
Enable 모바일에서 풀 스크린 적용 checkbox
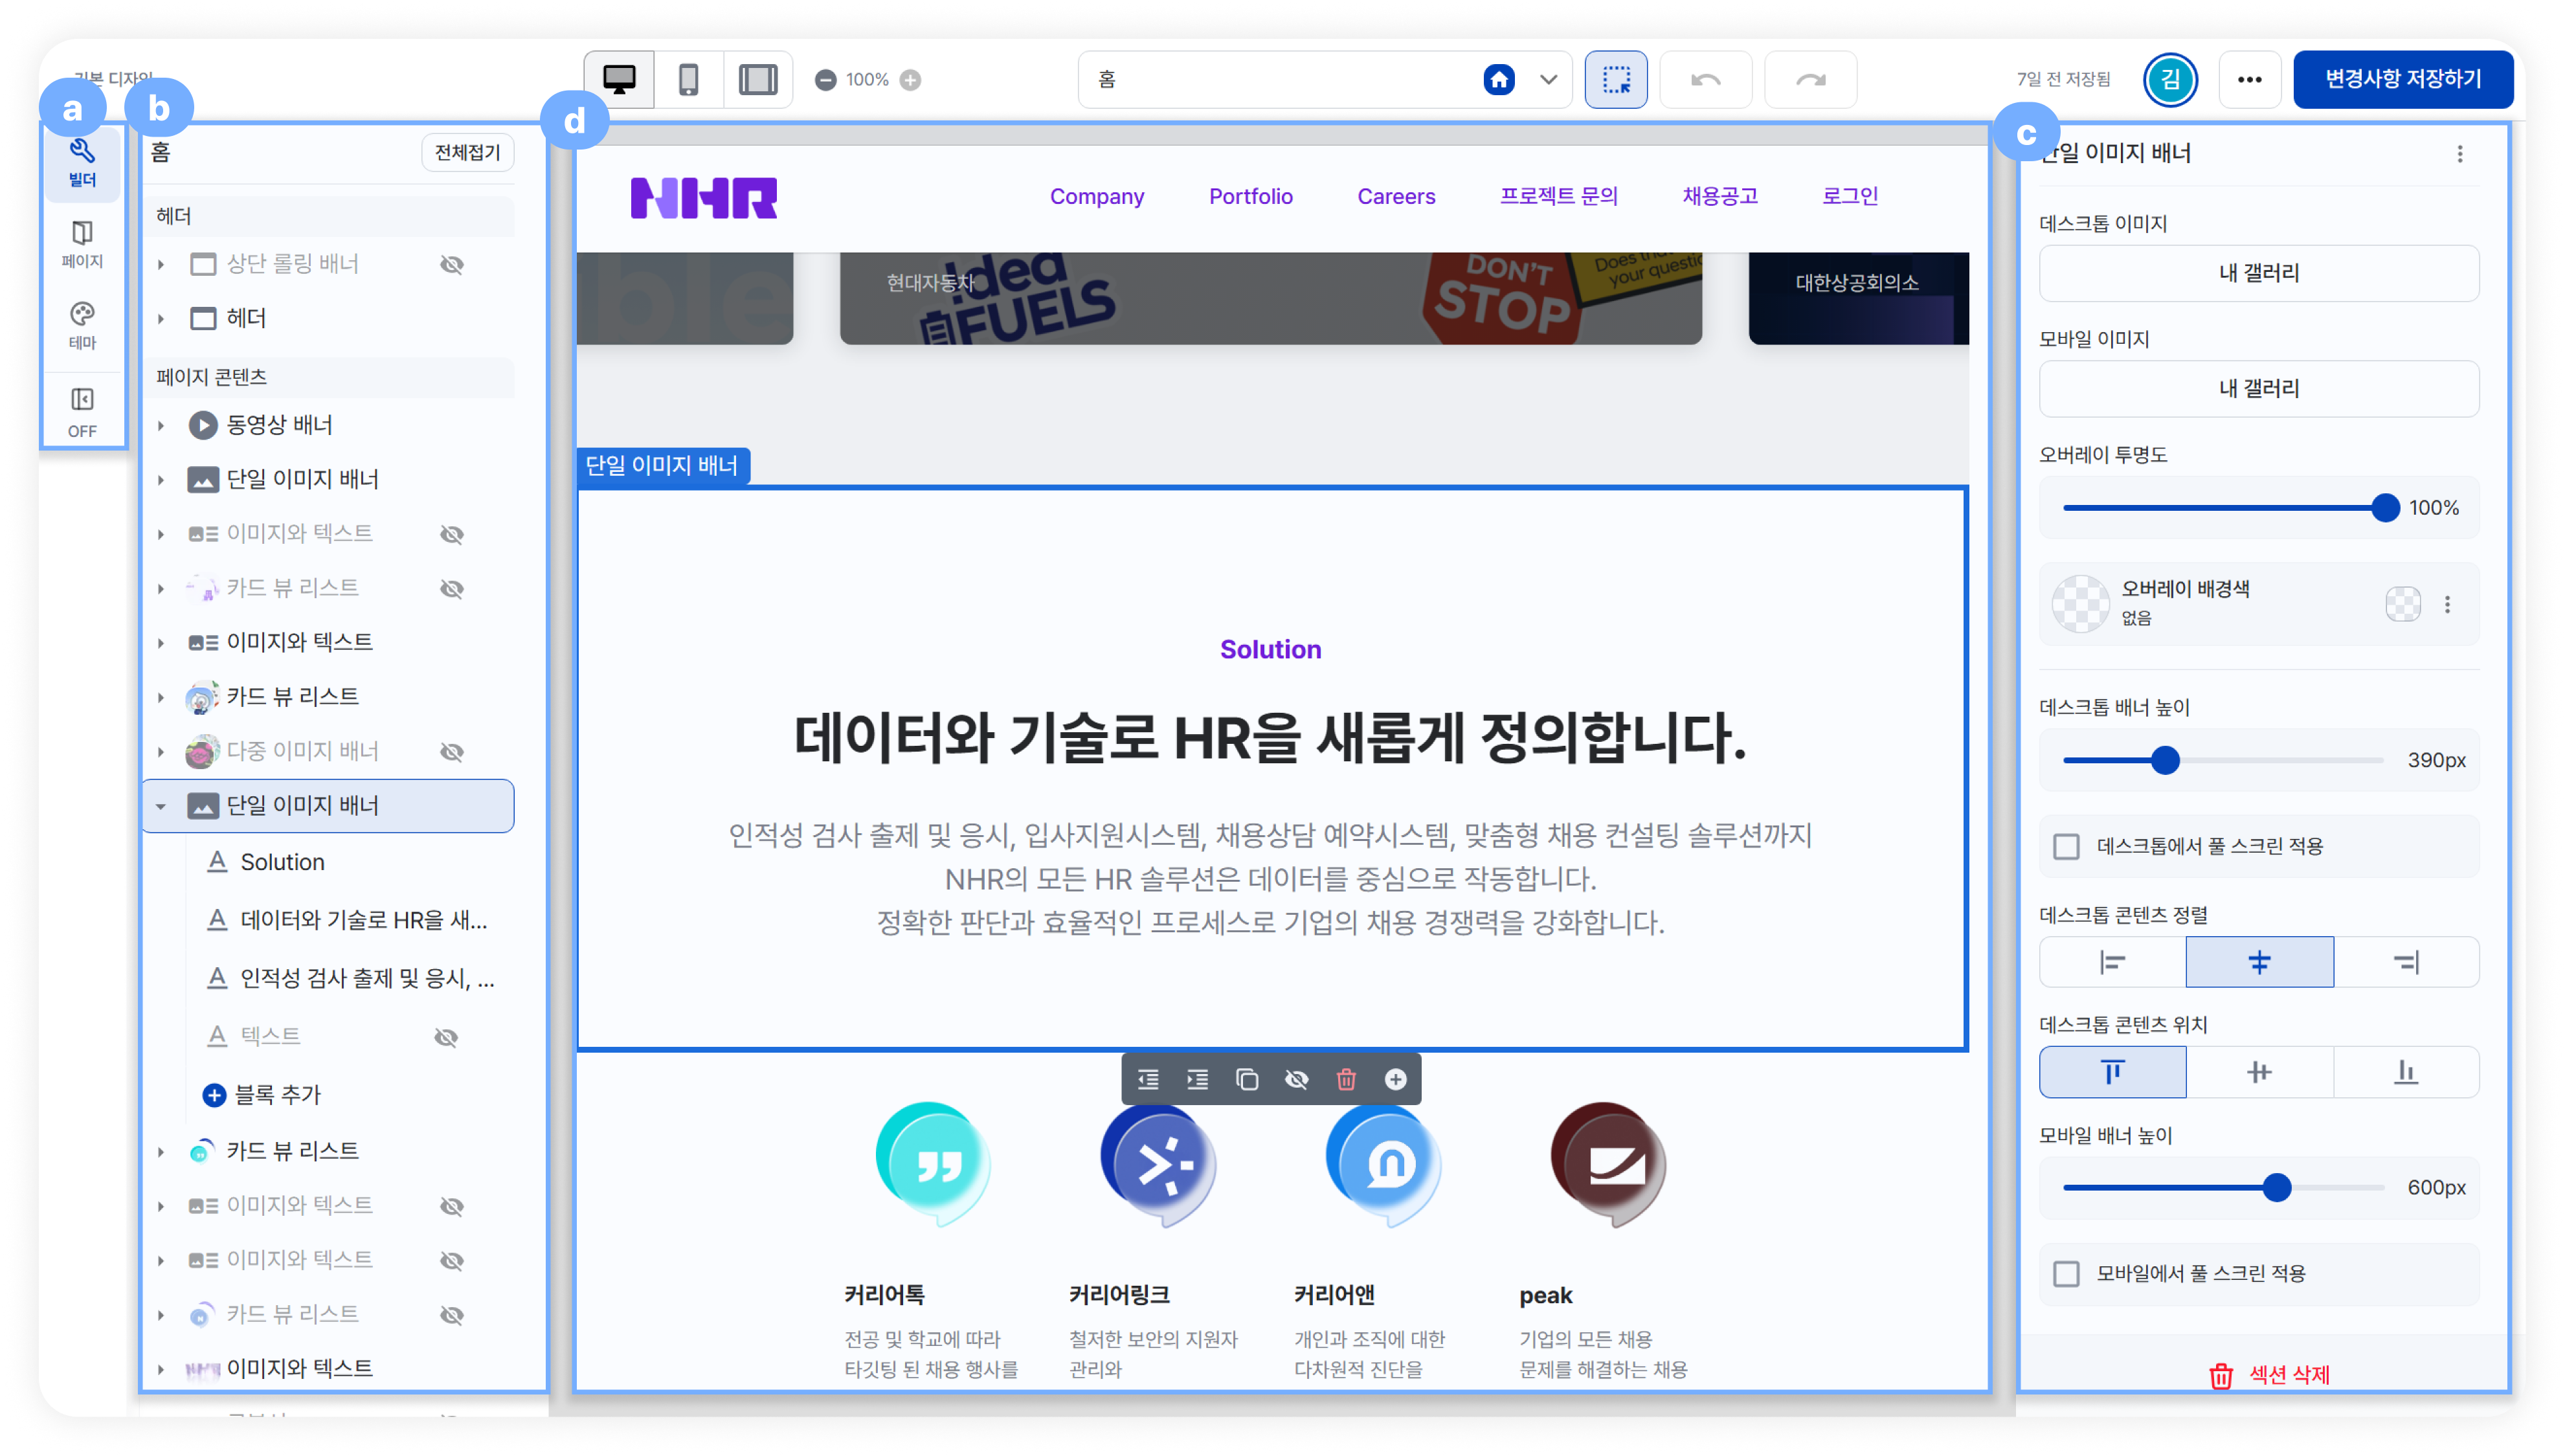coord(2066,1273)
